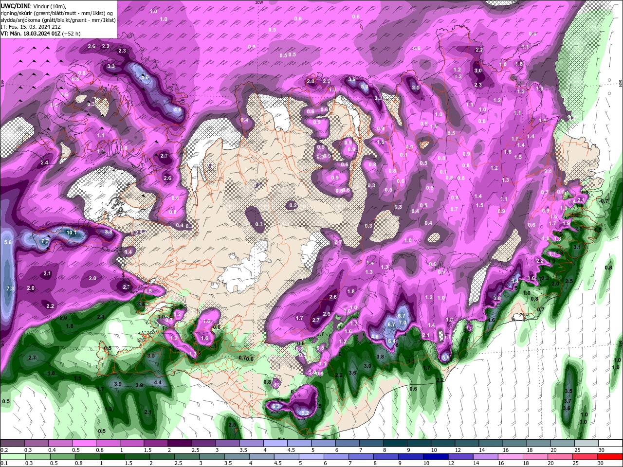Click the light periwinkle snow swatch at 4
This screenshot has width=623, height=467.
coord(275,443)
